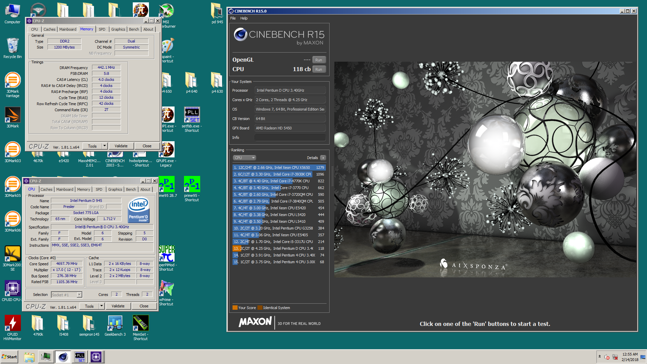Select Pentium 4 3.75 GHz ranking entry
The width and height of the screenshot is (647, 364).
[x=279, y=262]
